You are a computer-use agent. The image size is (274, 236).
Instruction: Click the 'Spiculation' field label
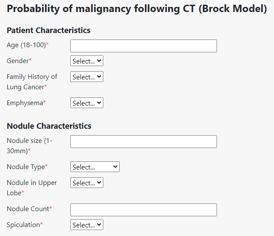25,224
